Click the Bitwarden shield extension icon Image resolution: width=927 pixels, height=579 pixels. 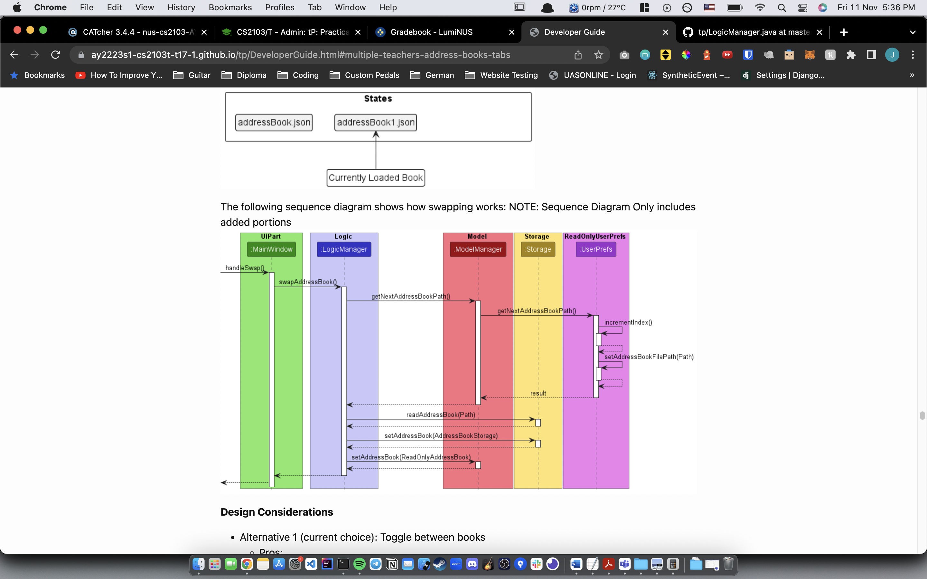tap(748, 55)
